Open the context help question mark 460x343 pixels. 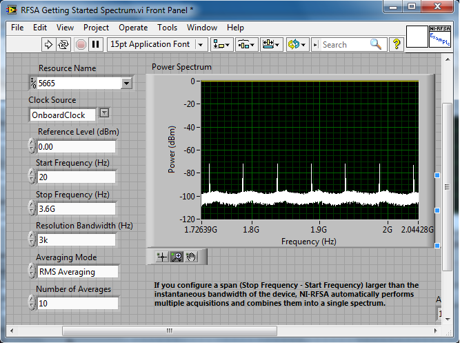pyautogui.click(x=397, y=44)
